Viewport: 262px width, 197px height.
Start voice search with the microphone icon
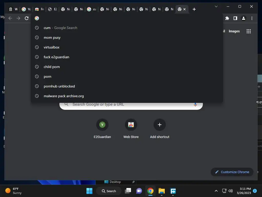(195, 105)
